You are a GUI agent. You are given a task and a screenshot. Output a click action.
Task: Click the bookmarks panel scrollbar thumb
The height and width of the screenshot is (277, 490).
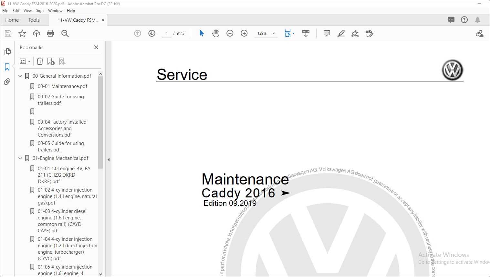click(100, 122)
